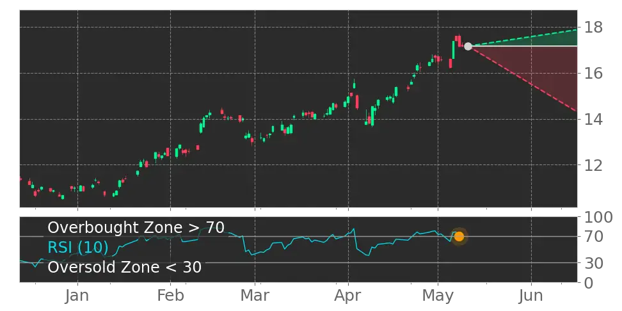This screenshot has width=622, height=311.
Task: Click the 'Overbought Zone > 70' label
Action: click(136, 228)
